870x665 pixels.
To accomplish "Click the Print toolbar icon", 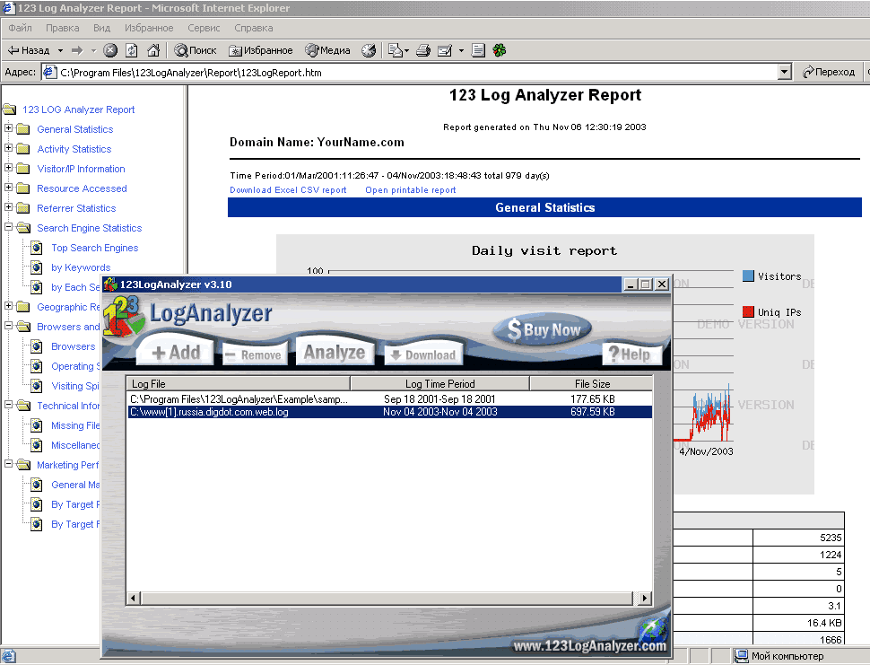I will pos(423,51).
